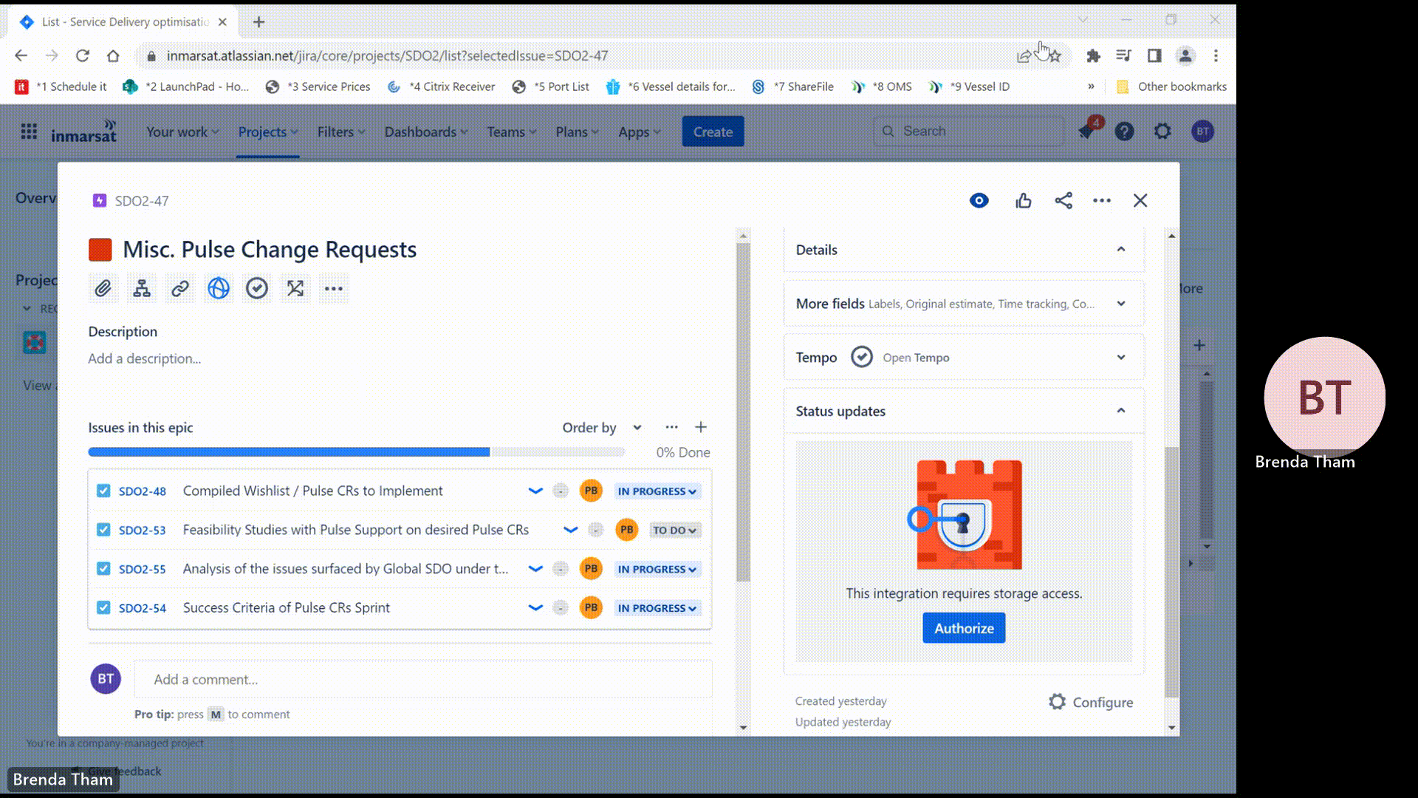Collapse the Status updates section
The width and height of the screenshot is (1418, 798).
coord(1121,411)
